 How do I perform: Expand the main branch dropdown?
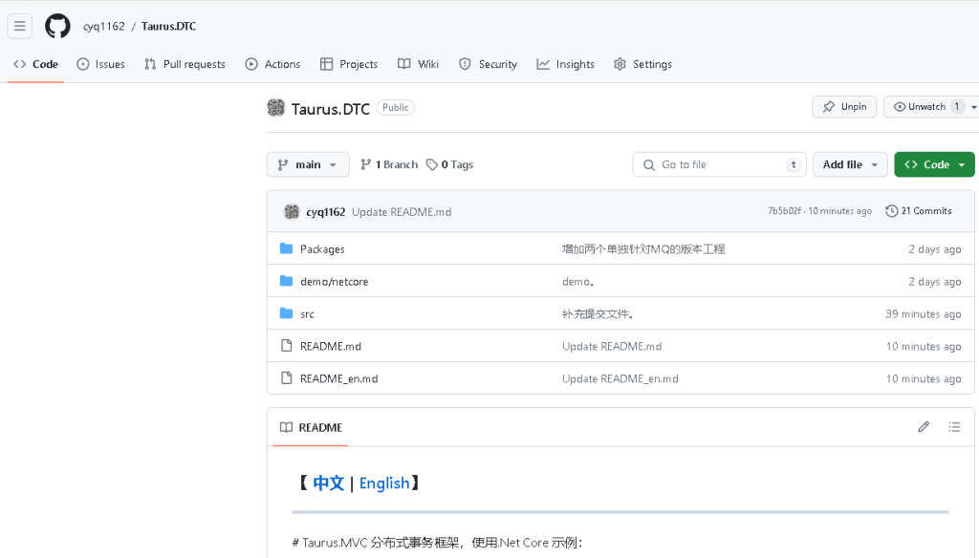308,164
